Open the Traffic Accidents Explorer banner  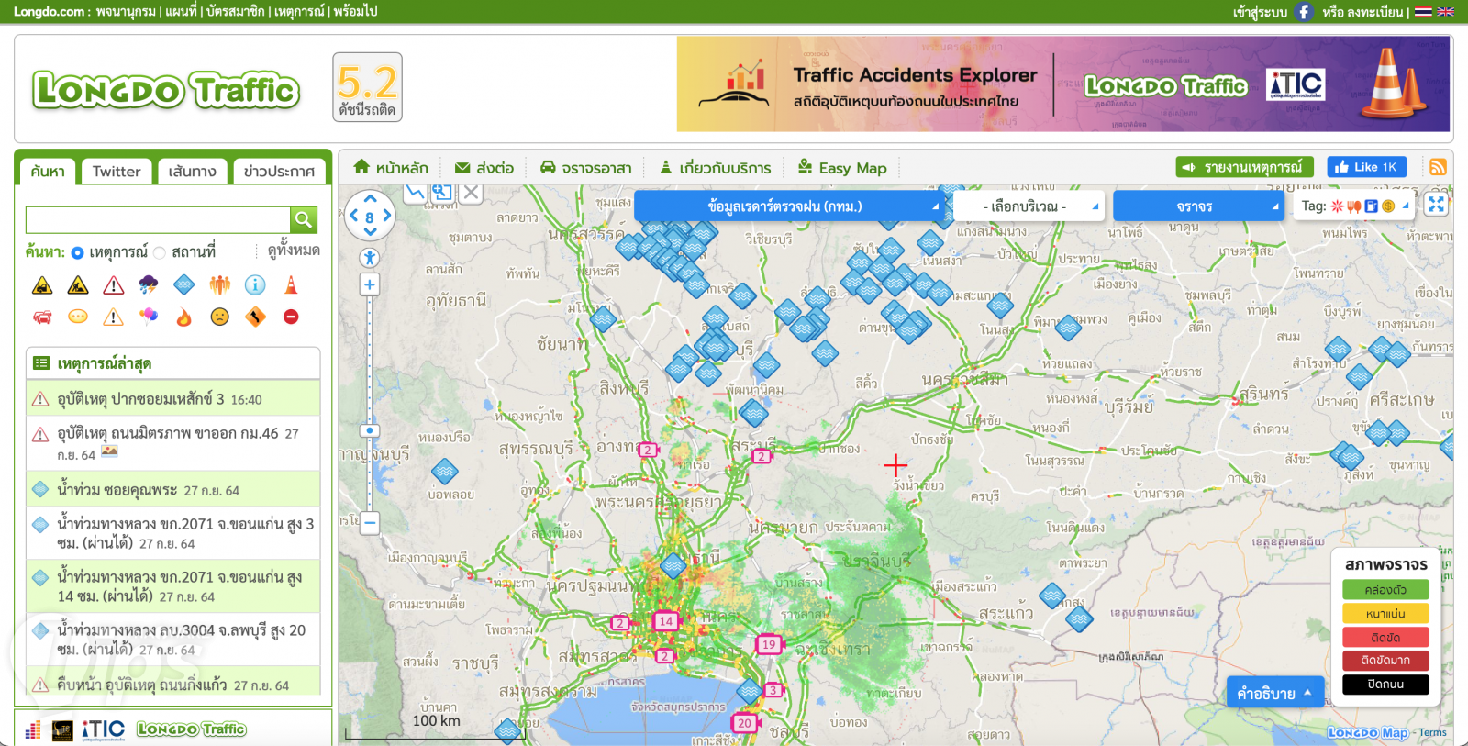tap(1063, 84)
